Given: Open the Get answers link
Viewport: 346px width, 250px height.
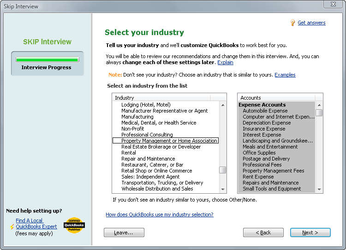Looking at the screenshot, I should (x=311, y=23).
